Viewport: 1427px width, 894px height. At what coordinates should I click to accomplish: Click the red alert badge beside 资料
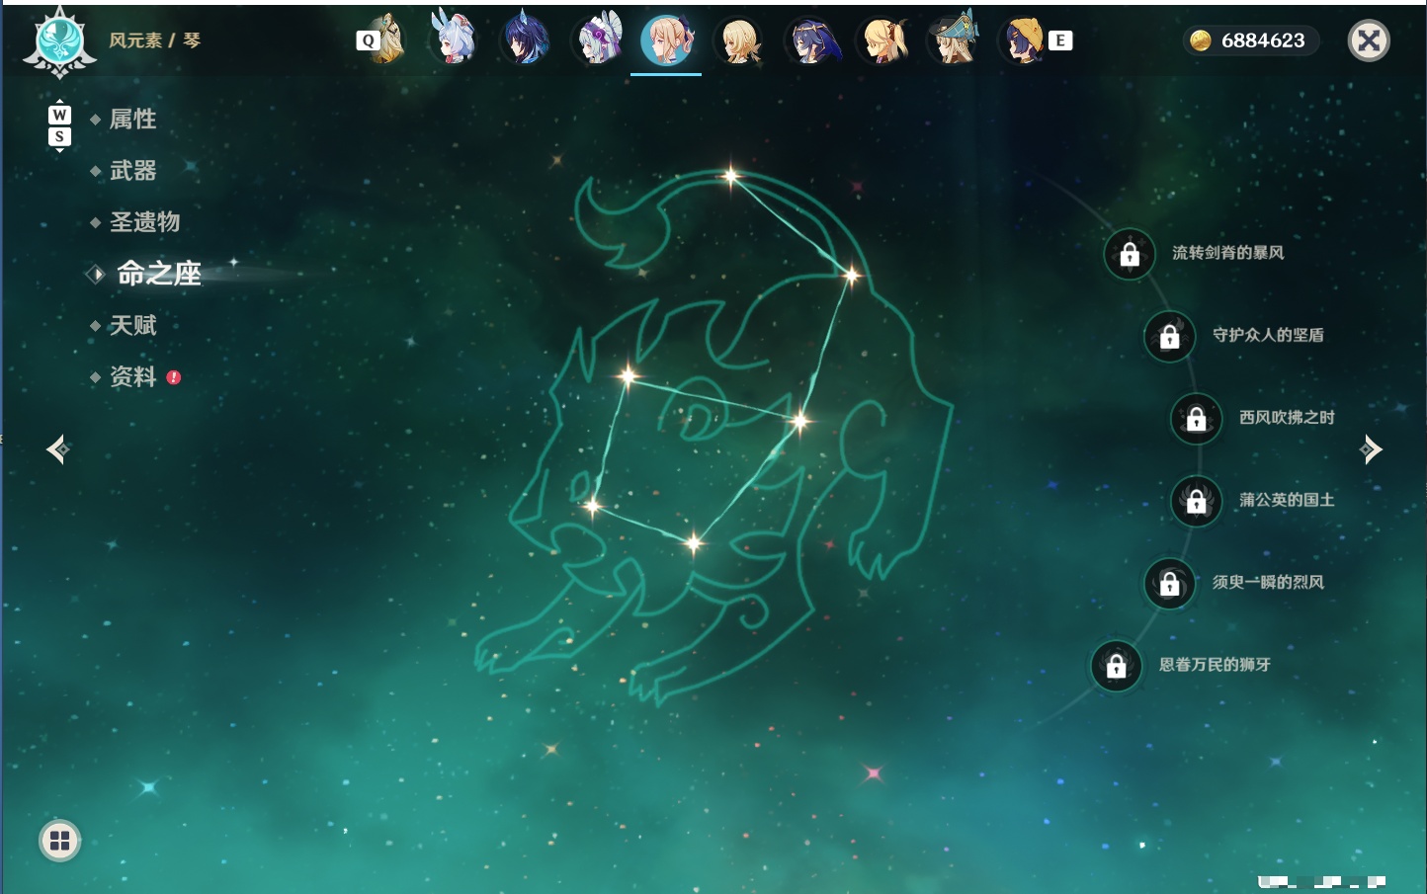tap(174, 377)
